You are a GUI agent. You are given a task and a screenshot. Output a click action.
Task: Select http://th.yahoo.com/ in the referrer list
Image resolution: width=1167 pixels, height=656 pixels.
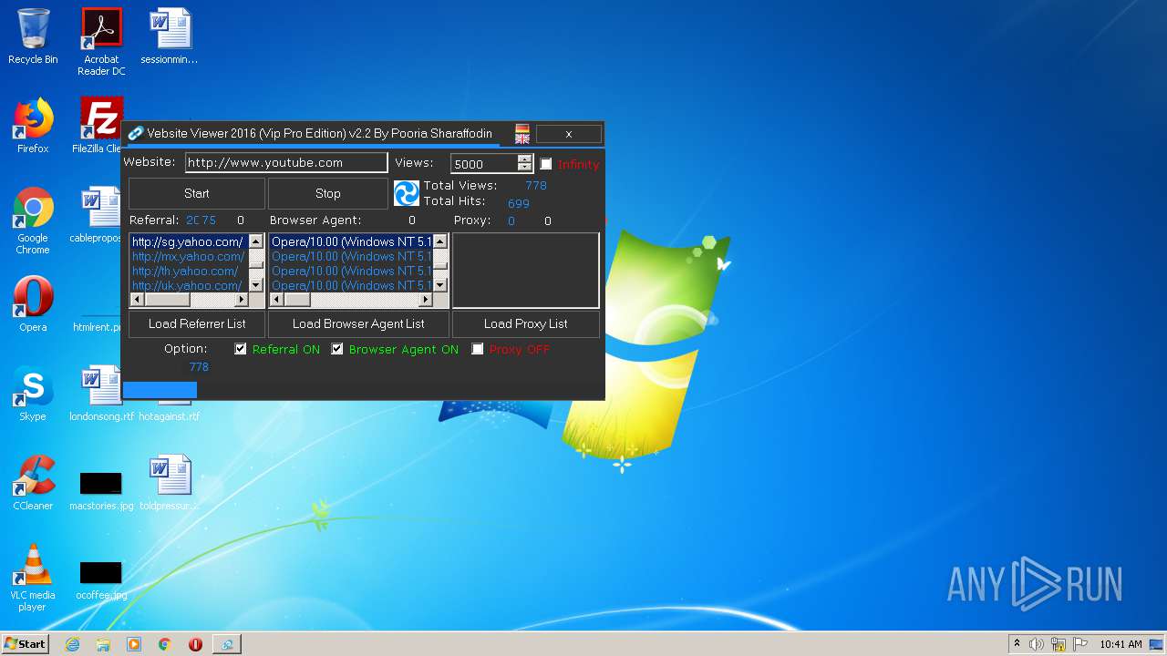[189, 271]
